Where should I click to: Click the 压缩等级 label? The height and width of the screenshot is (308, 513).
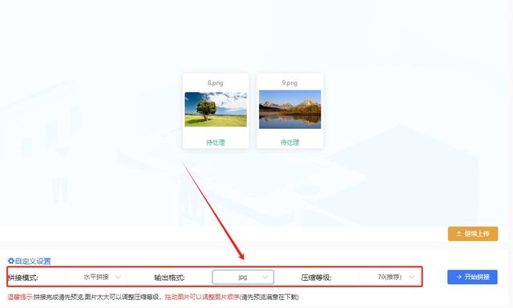pyautogui.click(x=316, y=278)
